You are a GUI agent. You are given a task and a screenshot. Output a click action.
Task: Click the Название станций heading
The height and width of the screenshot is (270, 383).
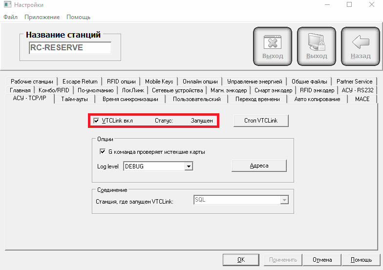point(64,35)
